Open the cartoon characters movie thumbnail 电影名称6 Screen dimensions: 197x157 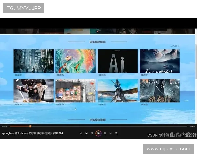[x=76, y=91]
